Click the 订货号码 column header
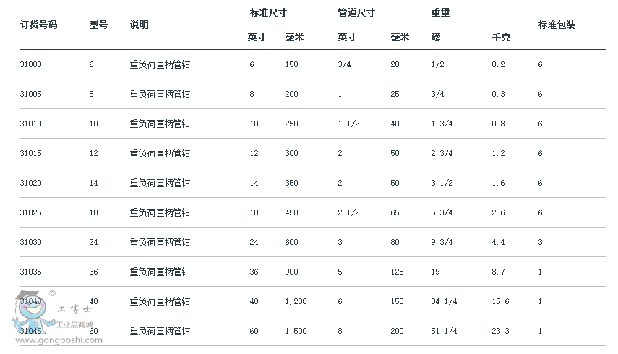618x354 pixels. point(38,25)
